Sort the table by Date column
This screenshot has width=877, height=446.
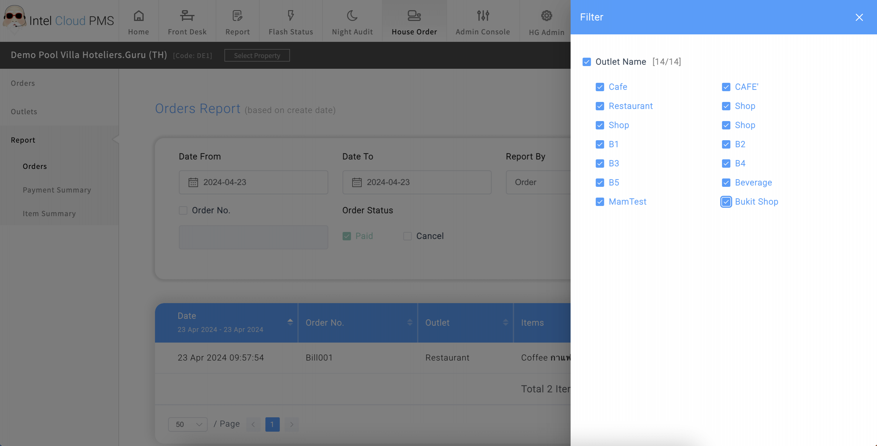[x=290, y=322]
